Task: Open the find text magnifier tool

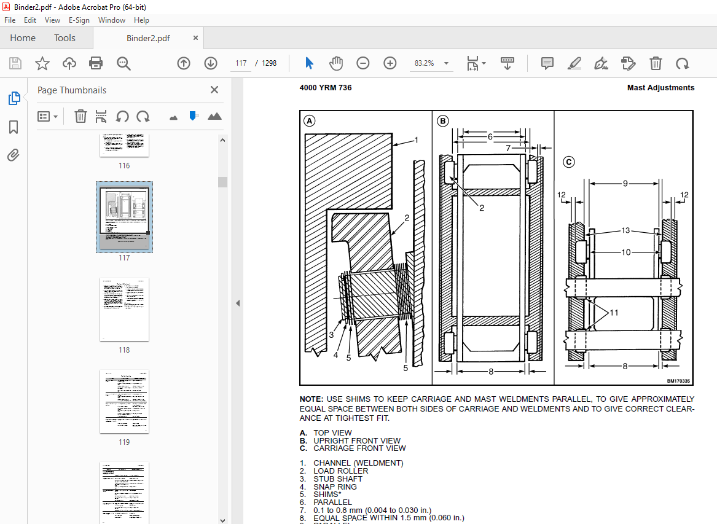Action: [x=123, y=63]
